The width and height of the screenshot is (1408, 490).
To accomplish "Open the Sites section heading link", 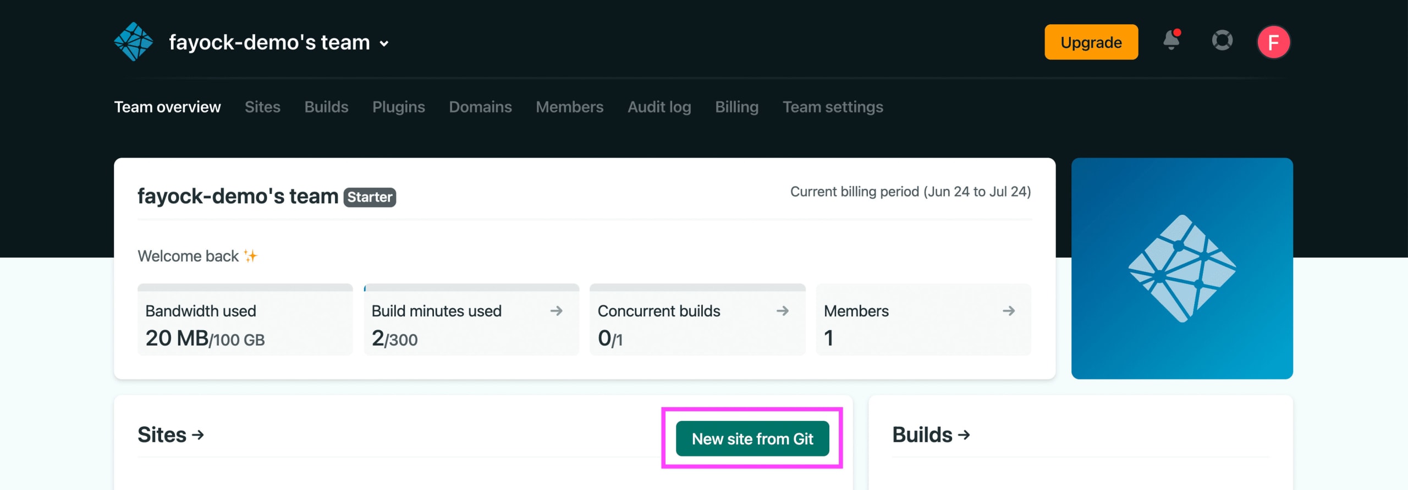I will click(171, 435).
